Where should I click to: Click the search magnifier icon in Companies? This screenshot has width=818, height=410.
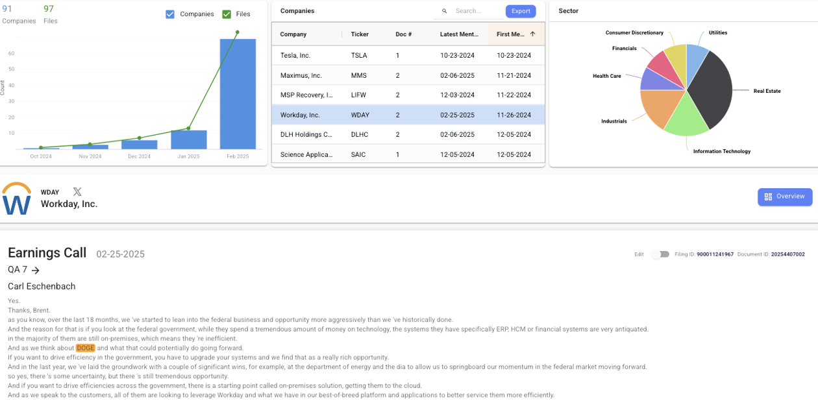click(445, 11)
